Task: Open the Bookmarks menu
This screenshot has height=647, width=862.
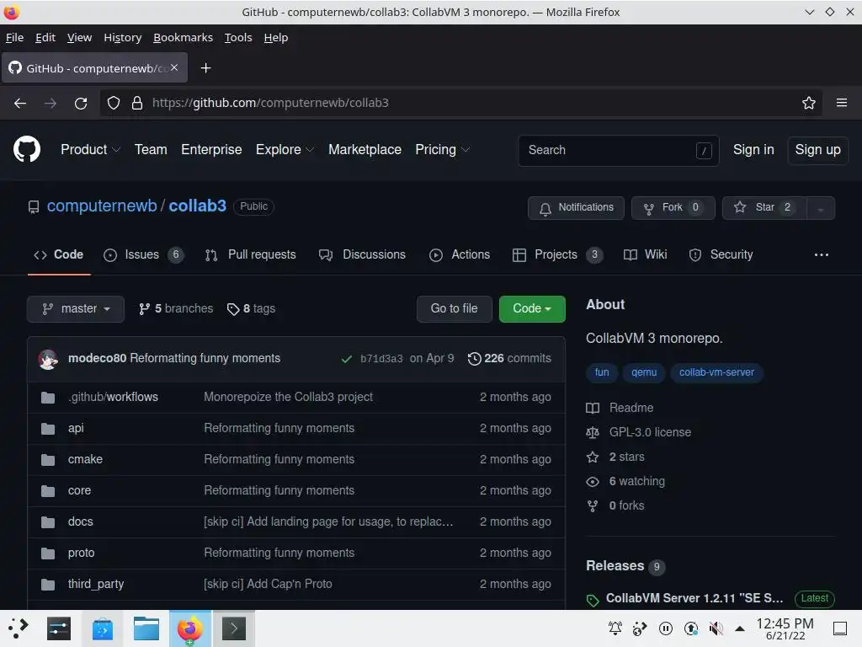Action: [x=183, y=37]
